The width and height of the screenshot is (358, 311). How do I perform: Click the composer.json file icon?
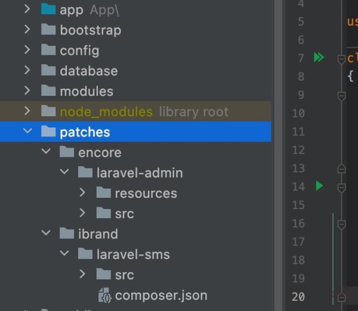105,296
